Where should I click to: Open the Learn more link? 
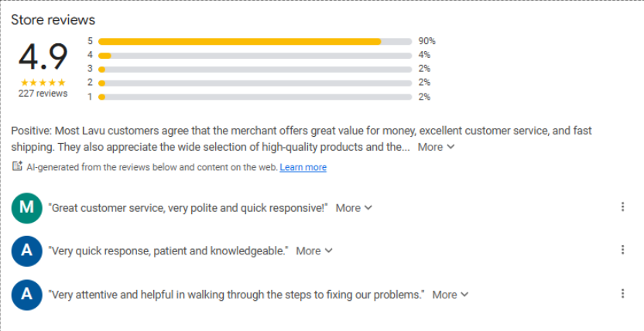303,167
